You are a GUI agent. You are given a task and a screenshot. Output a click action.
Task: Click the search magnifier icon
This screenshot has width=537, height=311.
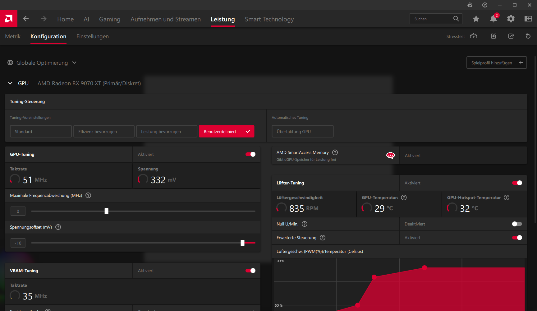(x=456, y=19)
